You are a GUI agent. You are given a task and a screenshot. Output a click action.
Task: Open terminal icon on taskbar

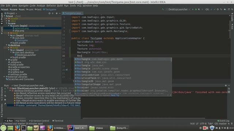(x=23, y=128)
